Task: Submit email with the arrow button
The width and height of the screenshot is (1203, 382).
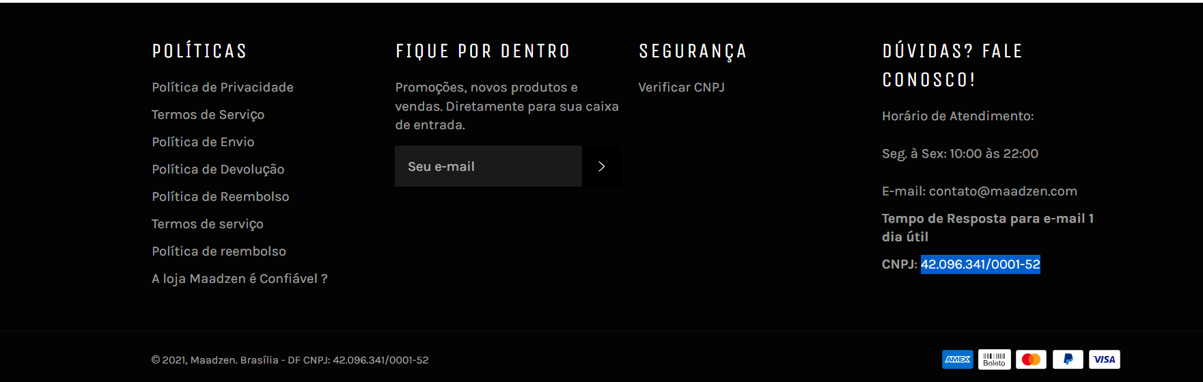Action: coord(602,166)
